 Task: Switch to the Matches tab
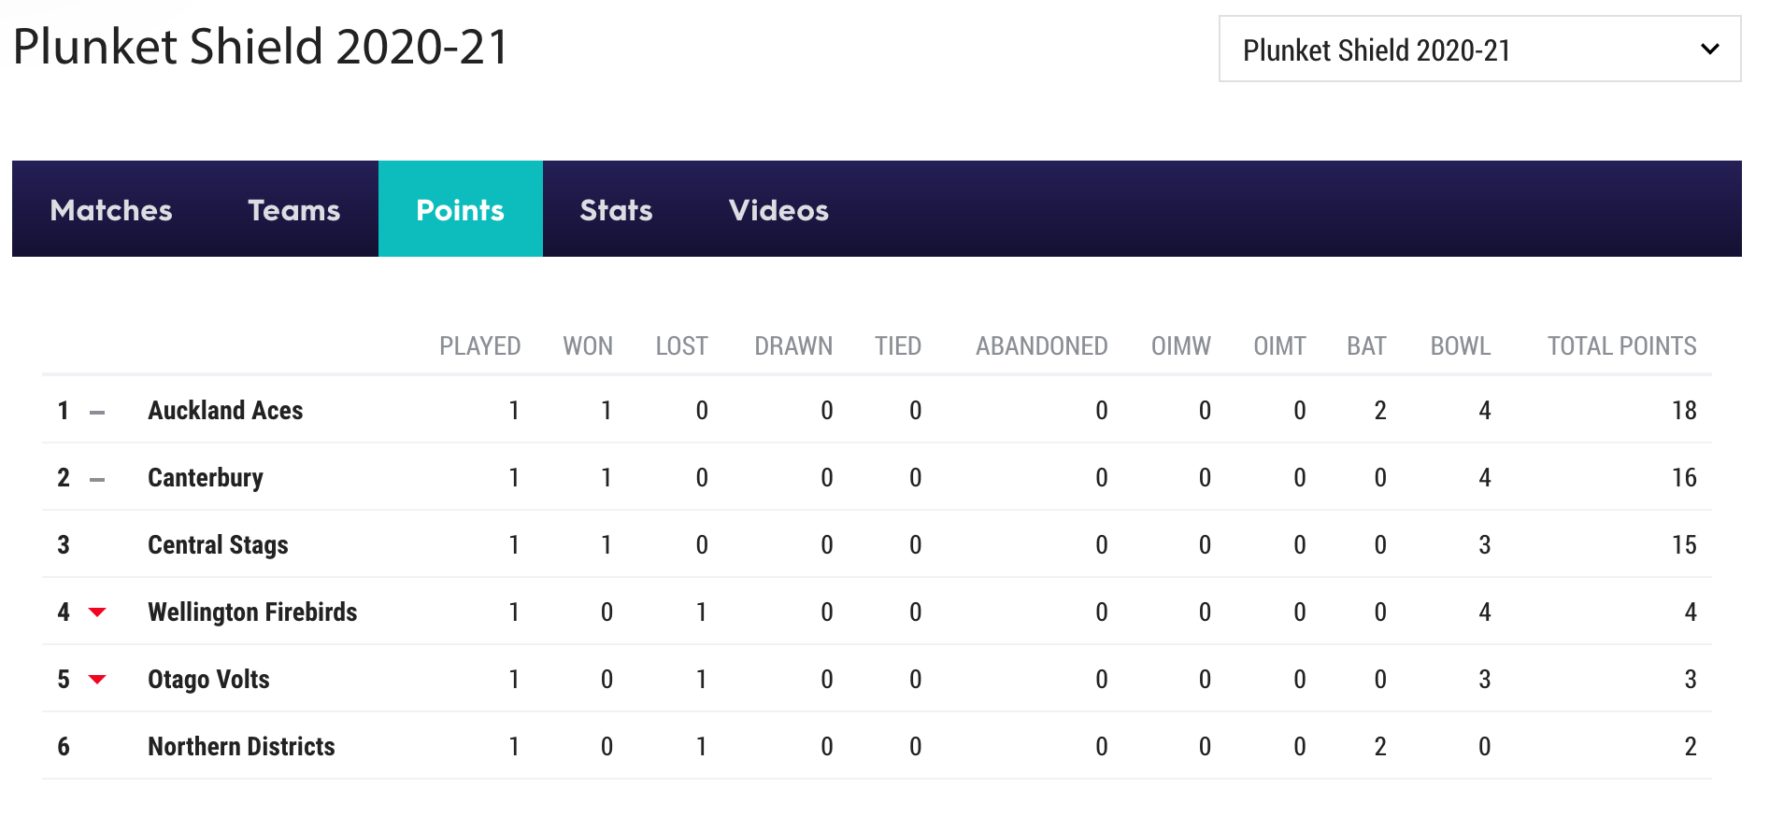[111, 209]
